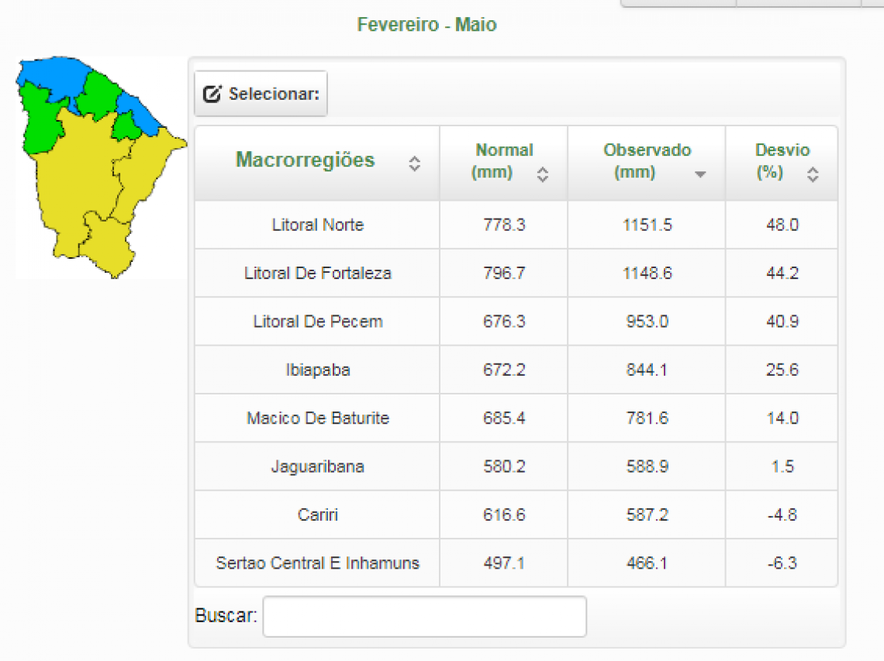Sort by Desvio (%) column arrows
The height and width of the screenshot is (661, 884).
click(x=812, y=174)
